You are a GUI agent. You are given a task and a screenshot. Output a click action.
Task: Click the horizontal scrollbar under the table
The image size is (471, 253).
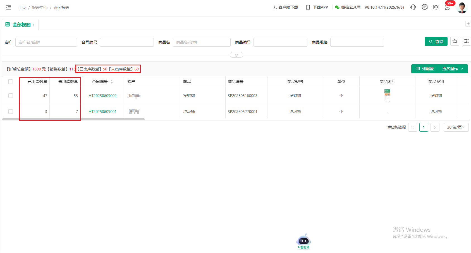point(73,119)
